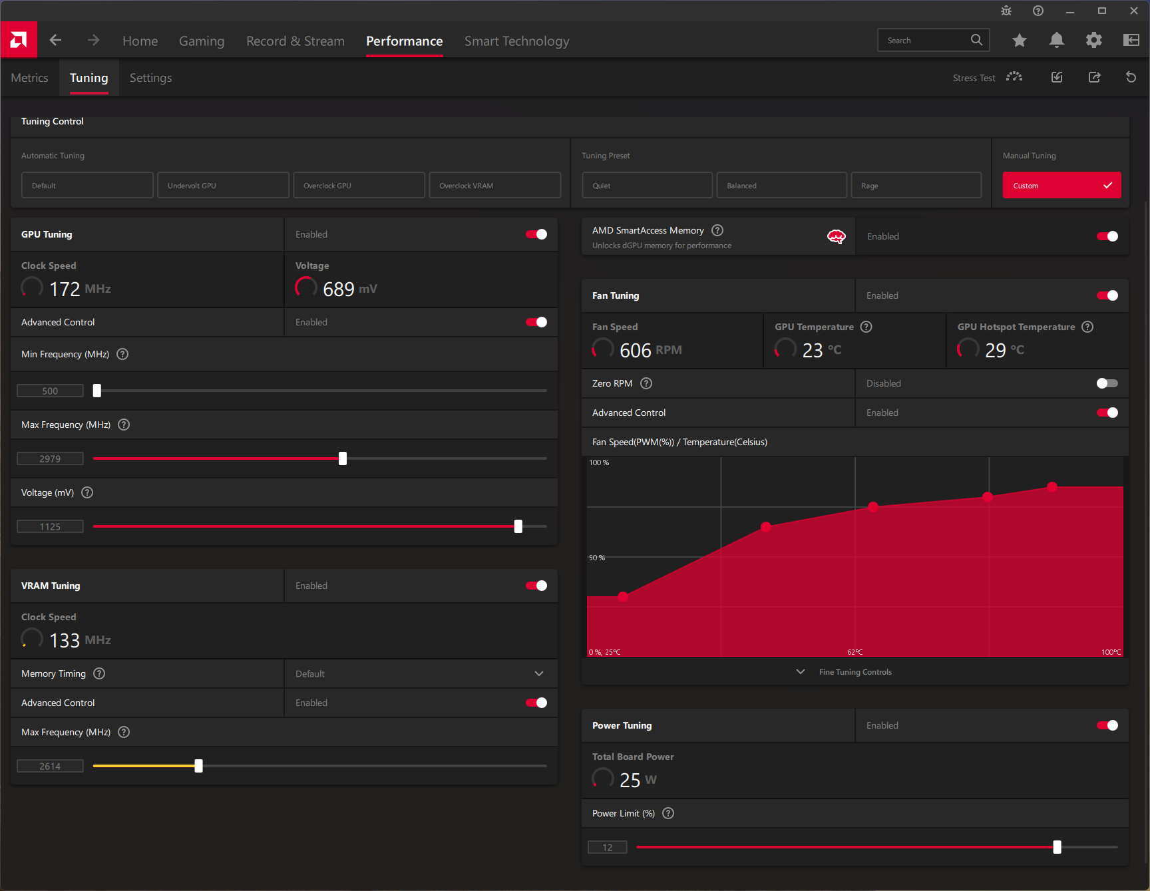The height and width of the screenshot is (891, 1150).
Task: Click Power Limit slider handle
Action: pos(1057,847)
